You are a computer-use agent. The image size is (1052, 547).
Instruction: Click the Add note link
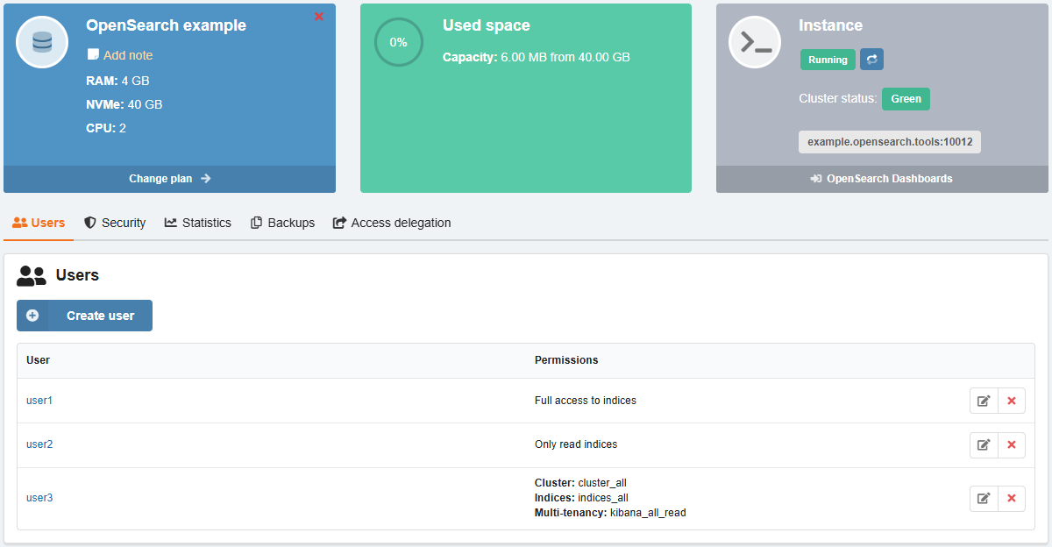point(127,55)
